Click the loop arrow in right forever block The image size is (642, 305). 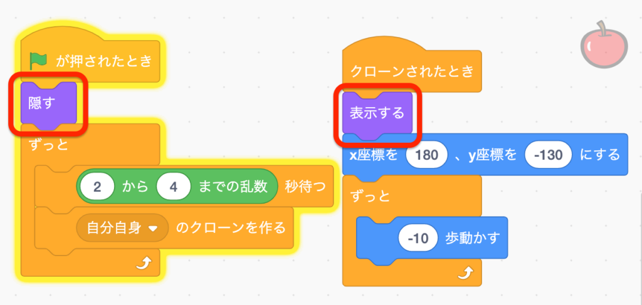[x=465, y=272]
